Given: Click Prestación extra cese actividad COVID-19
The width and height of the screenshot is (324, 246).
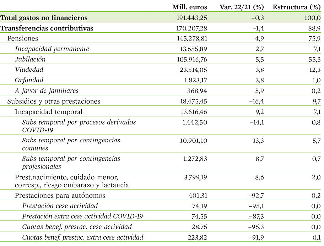Looking at the screenshot, I should [x=82, y=216].
